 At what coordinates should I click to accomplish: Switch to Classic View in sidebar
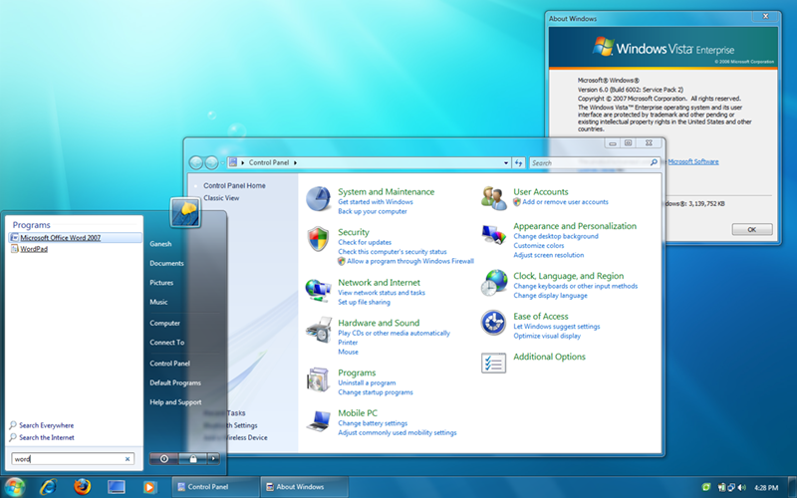coord(221,198)
